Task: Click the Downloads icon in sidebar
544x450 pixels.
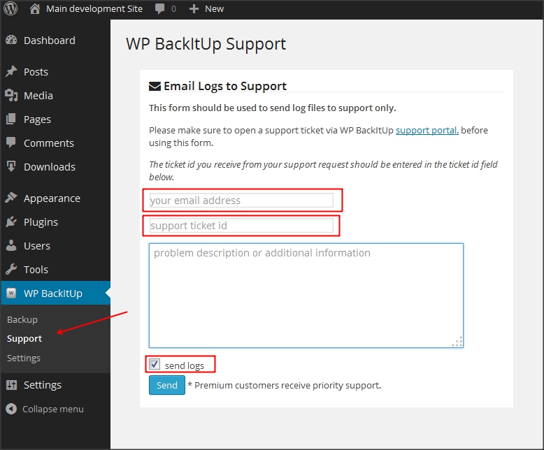Action: (11, 167)
